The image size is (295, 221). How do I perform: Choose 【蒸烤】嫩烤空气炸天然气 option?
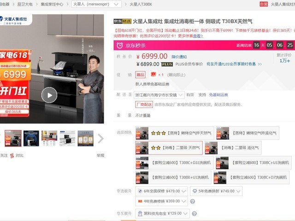175,133
